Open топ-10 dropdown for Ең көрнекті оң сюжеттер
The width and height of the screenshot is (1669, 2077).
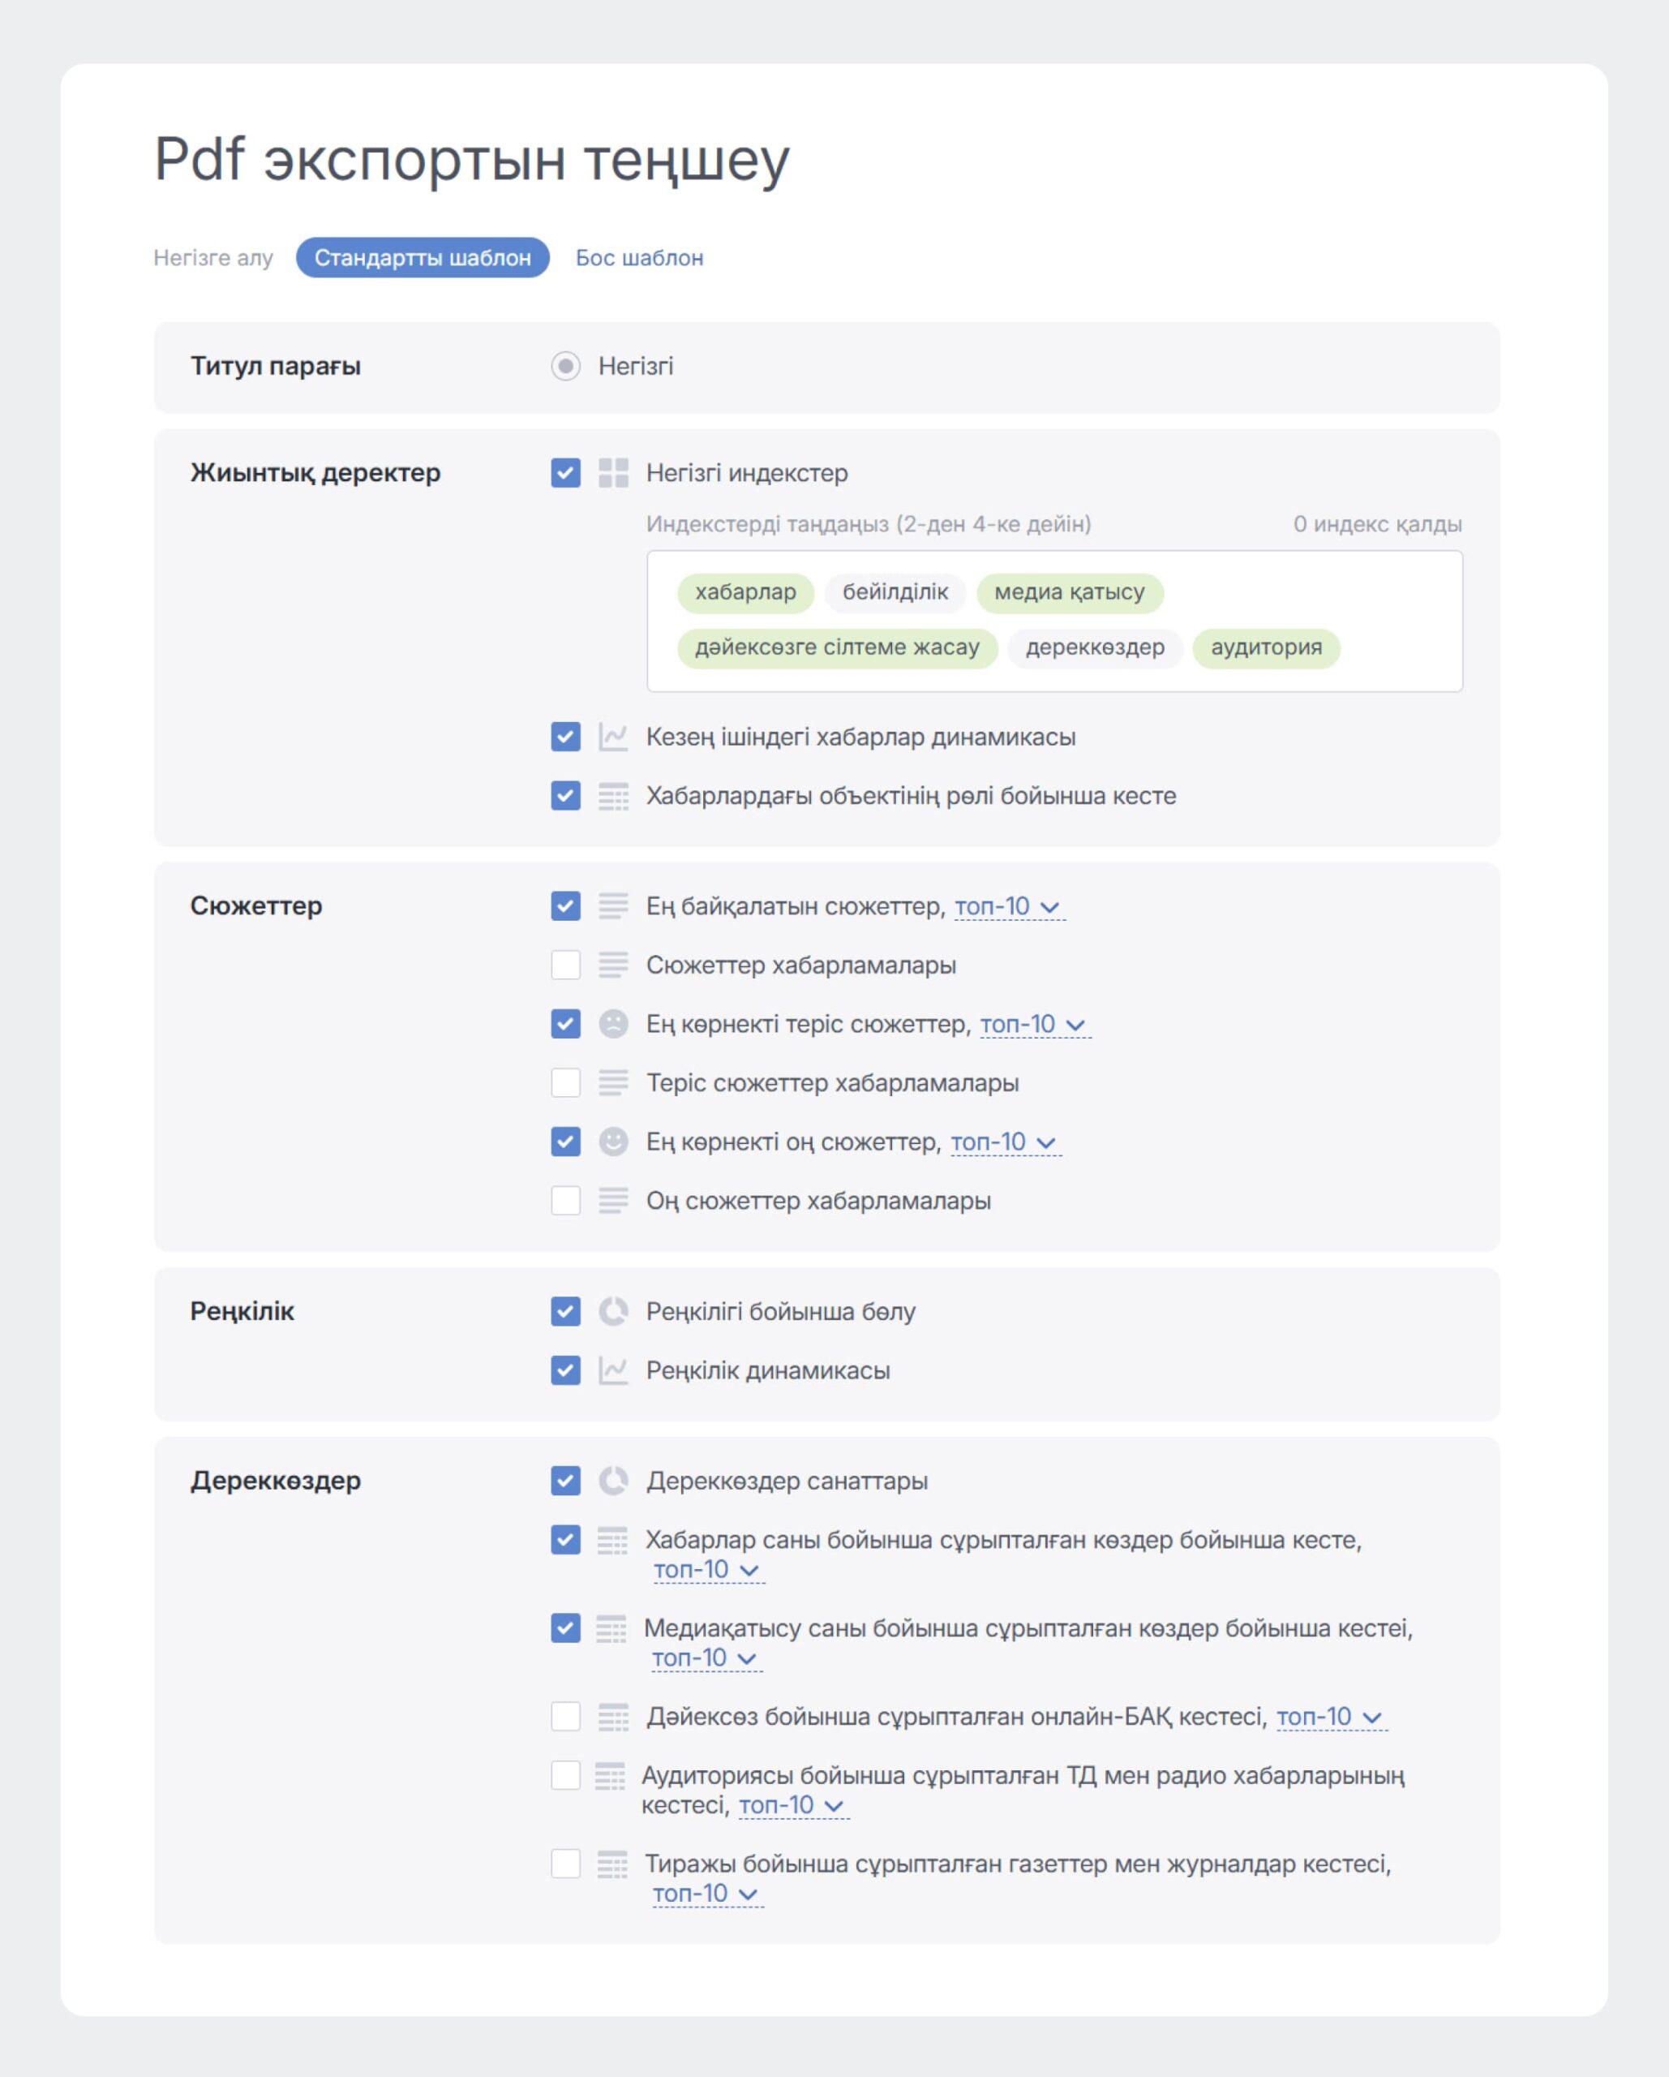point(1005,1142)
